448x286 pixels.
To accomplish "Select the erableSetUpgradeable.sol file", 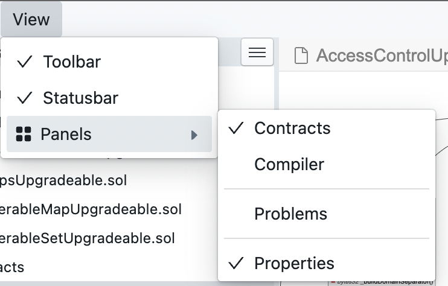I will [x=87, y=238].
